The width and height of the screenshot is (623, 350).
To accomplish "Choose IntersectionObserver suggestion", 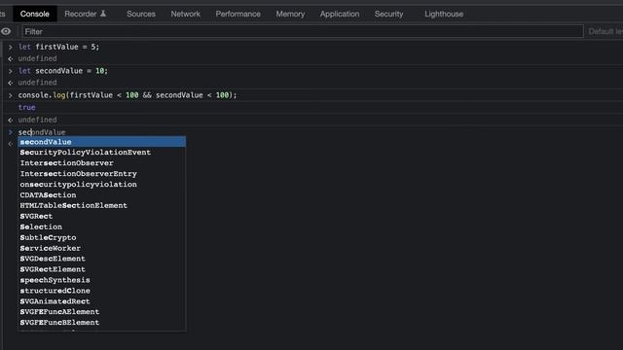I will pos(101,163).
